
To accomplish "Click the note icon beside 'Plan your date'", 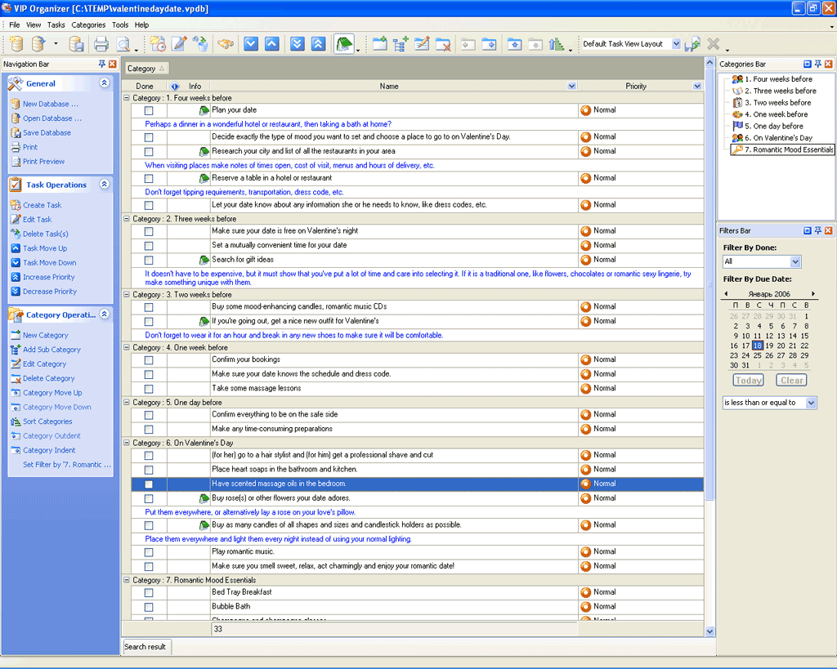I will (x=204, y=110).
